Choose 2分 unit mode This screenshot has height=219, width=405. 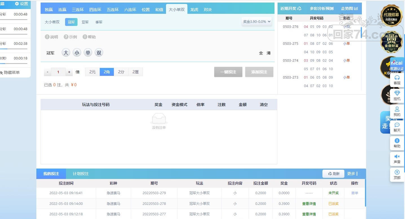tap(121, 72)
